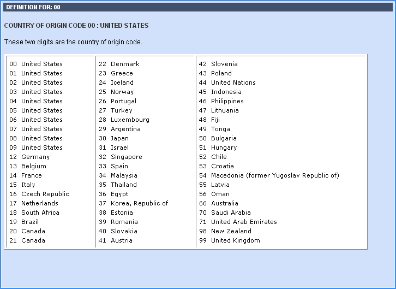Click the "31 Israel" entry
Viewport: 396px width, 289px height.
113,148
